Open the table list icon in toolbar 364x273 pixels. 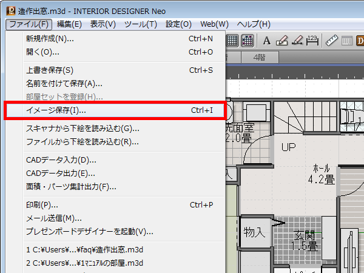(346, 41)
